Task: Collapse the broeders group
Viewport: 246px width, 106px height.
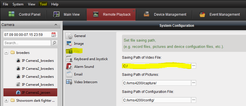Action: coord(6,53)
